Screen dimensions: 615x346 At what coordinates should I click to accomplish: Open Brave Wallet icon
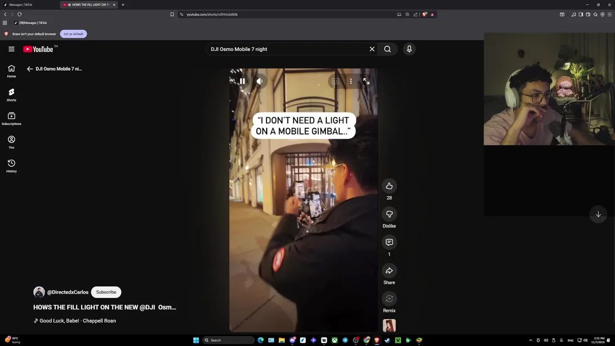(x=588, y=14)
